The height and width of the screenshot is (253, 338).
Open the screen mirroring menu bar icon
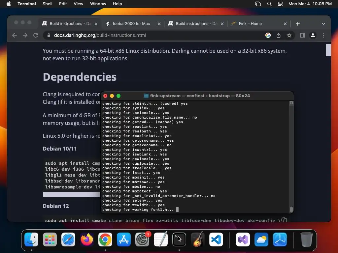tap(258, 4)
